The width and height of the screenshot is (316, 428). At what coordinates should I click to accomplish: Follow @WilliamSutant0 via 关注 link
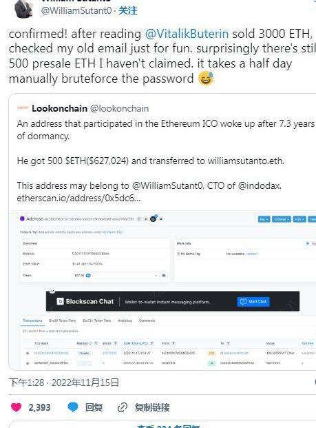click(128, 10)
